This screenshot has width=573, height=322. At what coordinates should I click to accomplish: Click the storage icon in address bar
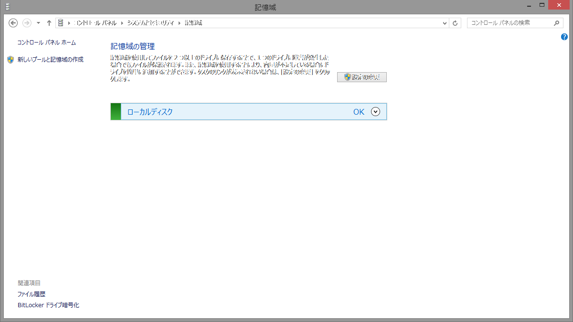[61, 23]
